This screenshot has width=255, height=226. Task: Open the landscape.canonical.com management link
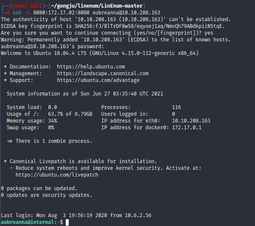pyautogui.click(x=102, y=74)
